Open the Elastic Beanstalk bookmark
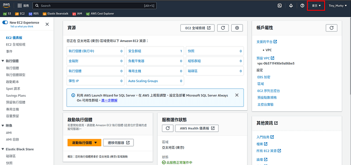Screen dimensions: 351x165 coord(56,14)
